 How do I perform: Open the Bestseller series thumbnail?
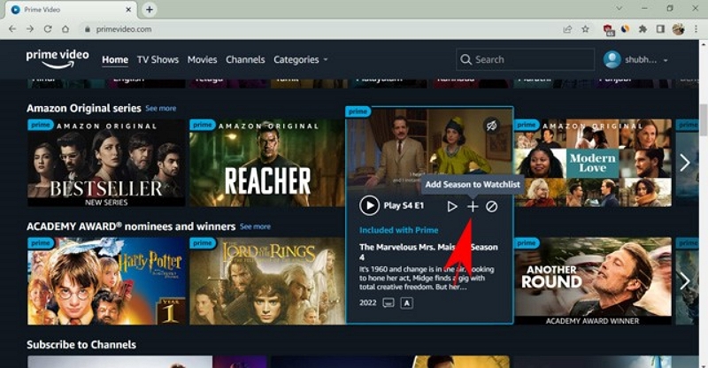[106, 163]
